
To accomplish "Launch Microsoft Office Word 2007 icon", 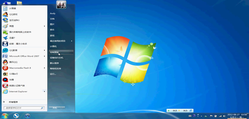I will tap(5, 56).
